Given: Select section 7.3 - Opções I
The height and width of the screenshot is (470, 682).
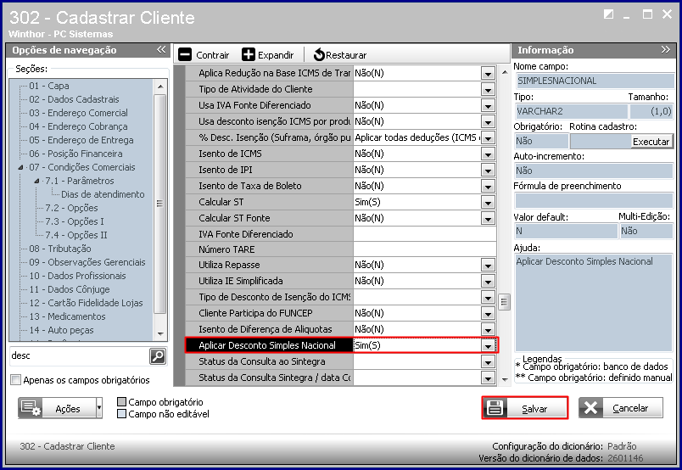Looking at the screenshot, I should 75,221.
